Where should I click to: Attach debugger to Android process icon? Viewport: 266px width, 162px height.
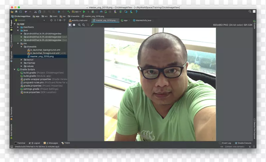coord(106,12)
